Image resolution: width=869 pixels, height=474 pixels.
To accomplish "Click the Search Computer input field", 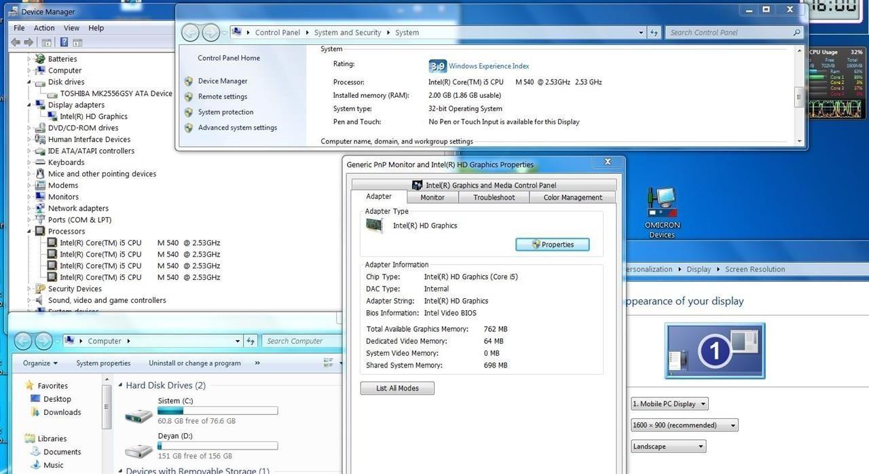I will tap(302, 341).
